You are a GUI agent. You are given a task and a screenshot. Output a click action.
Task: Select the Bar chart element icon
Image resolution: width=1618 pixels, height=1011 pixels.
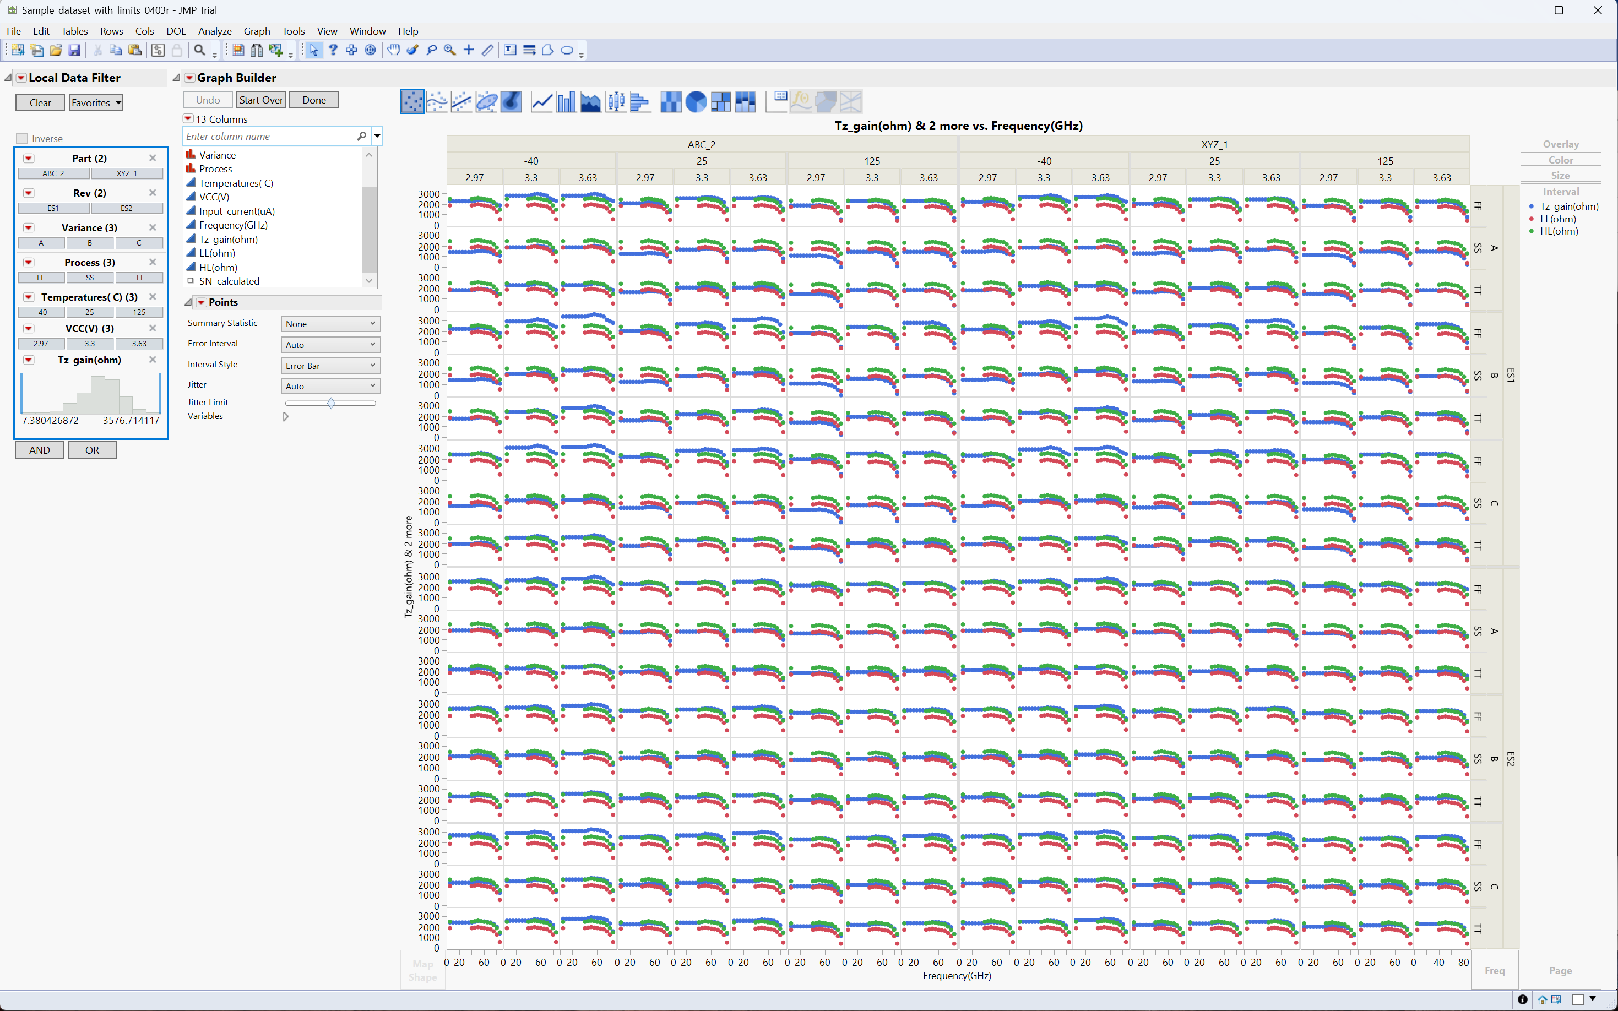pos(566,102)
